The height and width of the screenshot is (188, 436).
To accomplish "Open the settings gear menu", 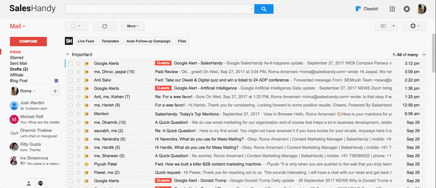I will click(x=414, y=26).
